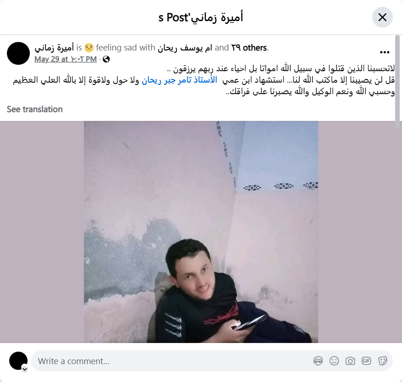The height and width of the screenshot is (382, 402).
Task: Open the three-dot post options menu
Action: coord(385,52)
